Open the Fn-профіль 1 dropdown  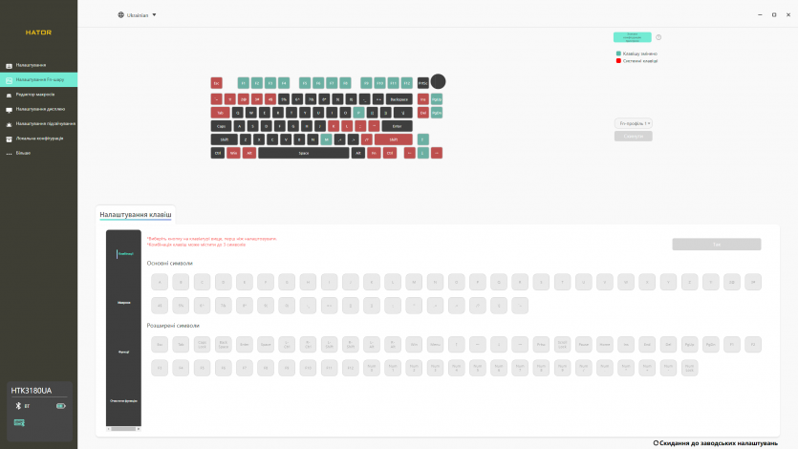[x=634, y=123]
